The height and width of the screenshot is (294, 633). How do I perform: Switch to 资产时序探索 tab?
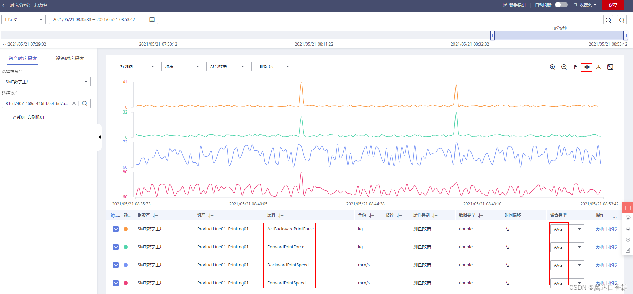pyautogui.click(x=23, y=58)
